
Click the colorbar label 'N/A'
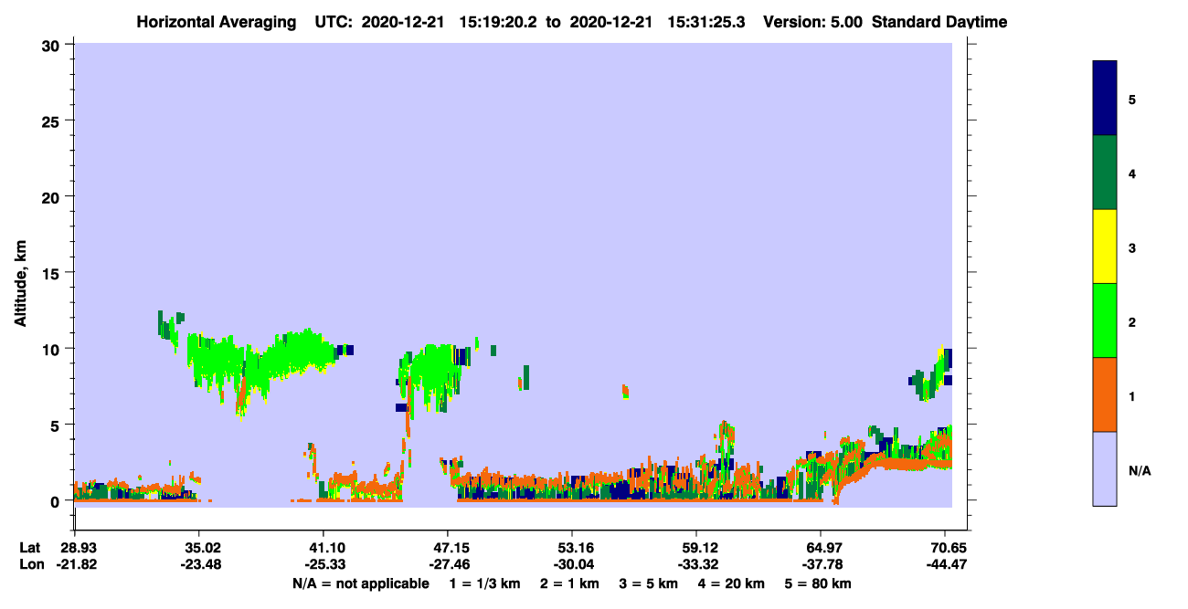(1140, 471)
